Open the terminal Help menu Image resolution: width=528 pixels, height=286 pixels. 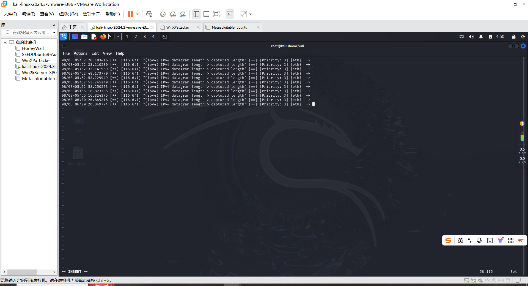tap(120, 53)
